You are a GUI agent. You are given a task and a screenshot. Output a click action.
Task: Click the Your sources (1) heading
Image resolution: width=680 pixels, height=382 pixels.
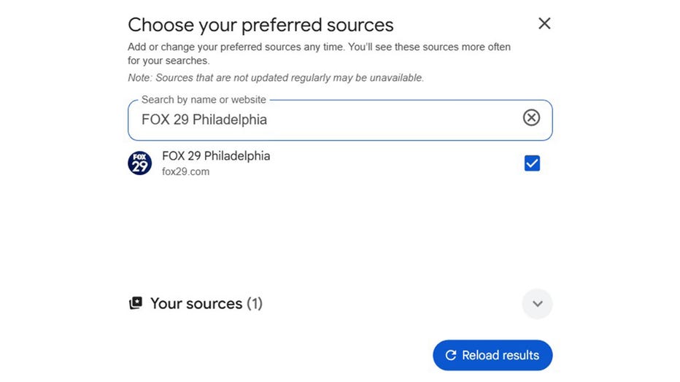pos(196,303)
